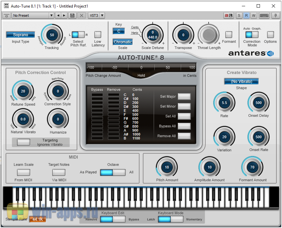Click the Amplitude Amount knob
The height and width of the screenshot is (228, 282).
(210, 167)
